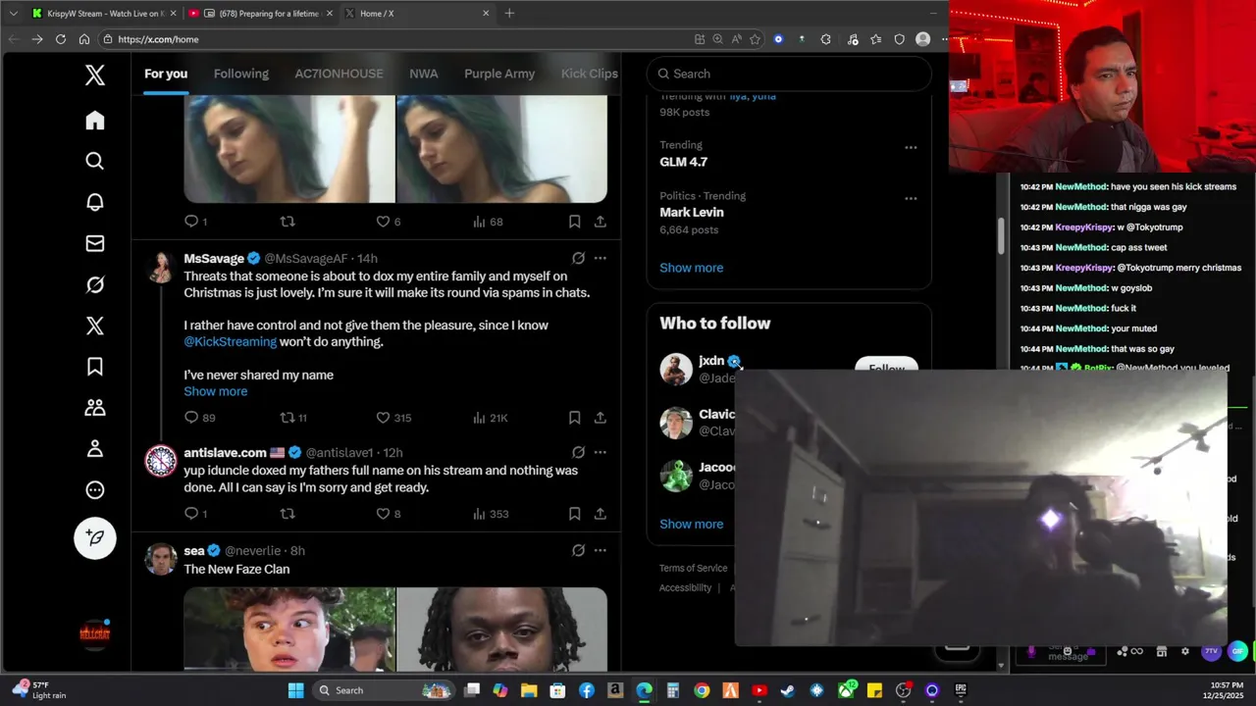This screenshot has height=706, width=1256.
Task: Open the Steam icon on taskbar
Action: point(787,690)
